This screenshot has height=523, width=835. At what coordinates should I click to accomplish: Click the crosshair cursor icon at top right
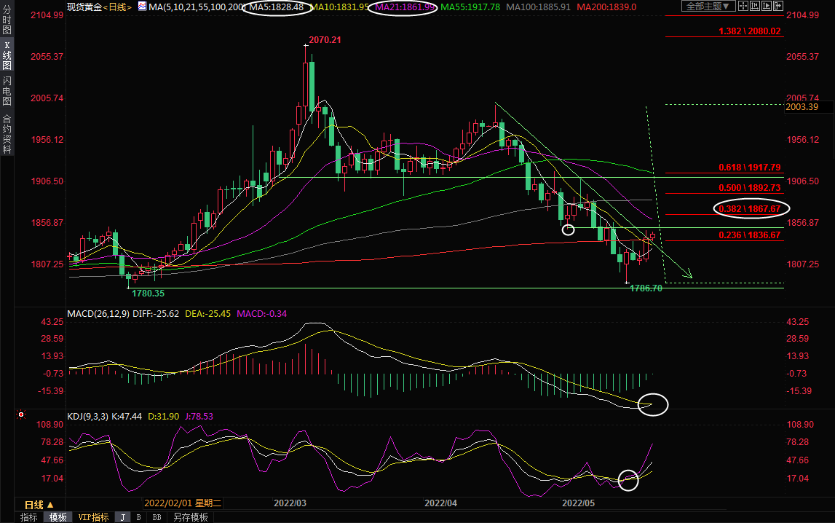click(743, 6)
